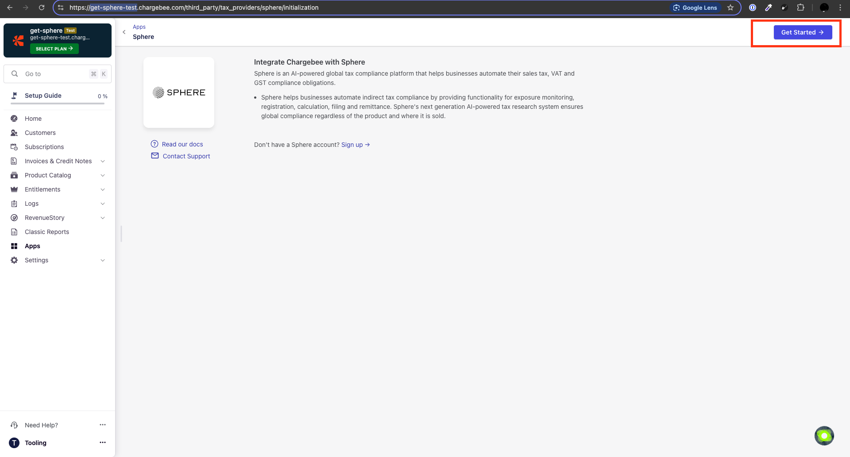
Task: Open Customers in the sidebar
Action: tap(40, 133)
